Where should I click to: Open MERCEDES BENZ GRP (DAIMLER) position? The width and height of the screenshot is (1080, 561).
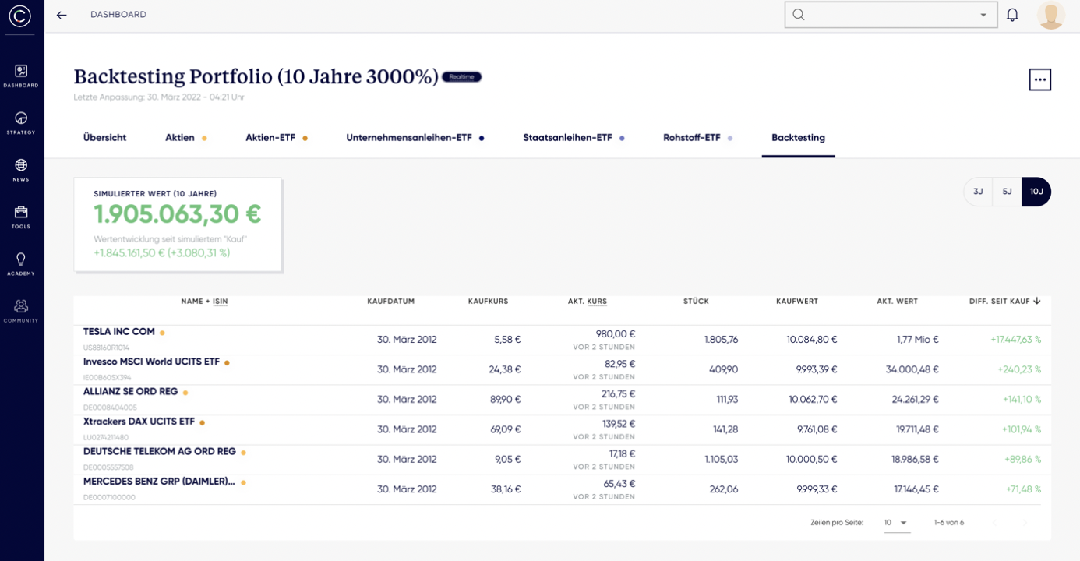[562, 489]
